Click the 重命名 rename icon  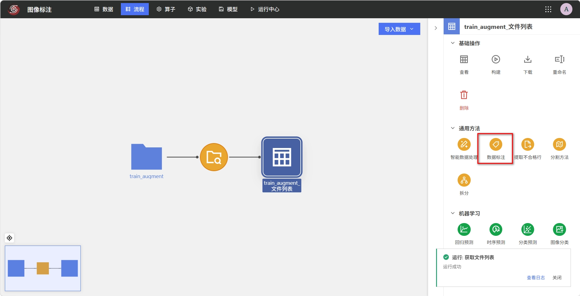(x=559, y=59)
